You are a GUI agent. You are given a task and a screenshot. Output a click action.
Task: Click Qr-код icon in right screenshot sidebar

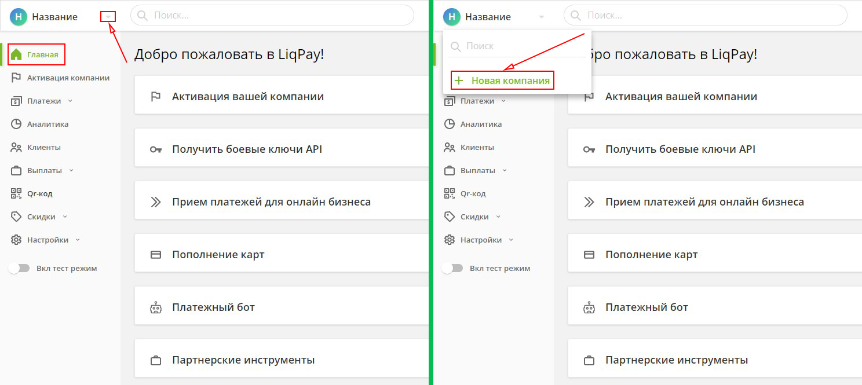tap(450, 193)
